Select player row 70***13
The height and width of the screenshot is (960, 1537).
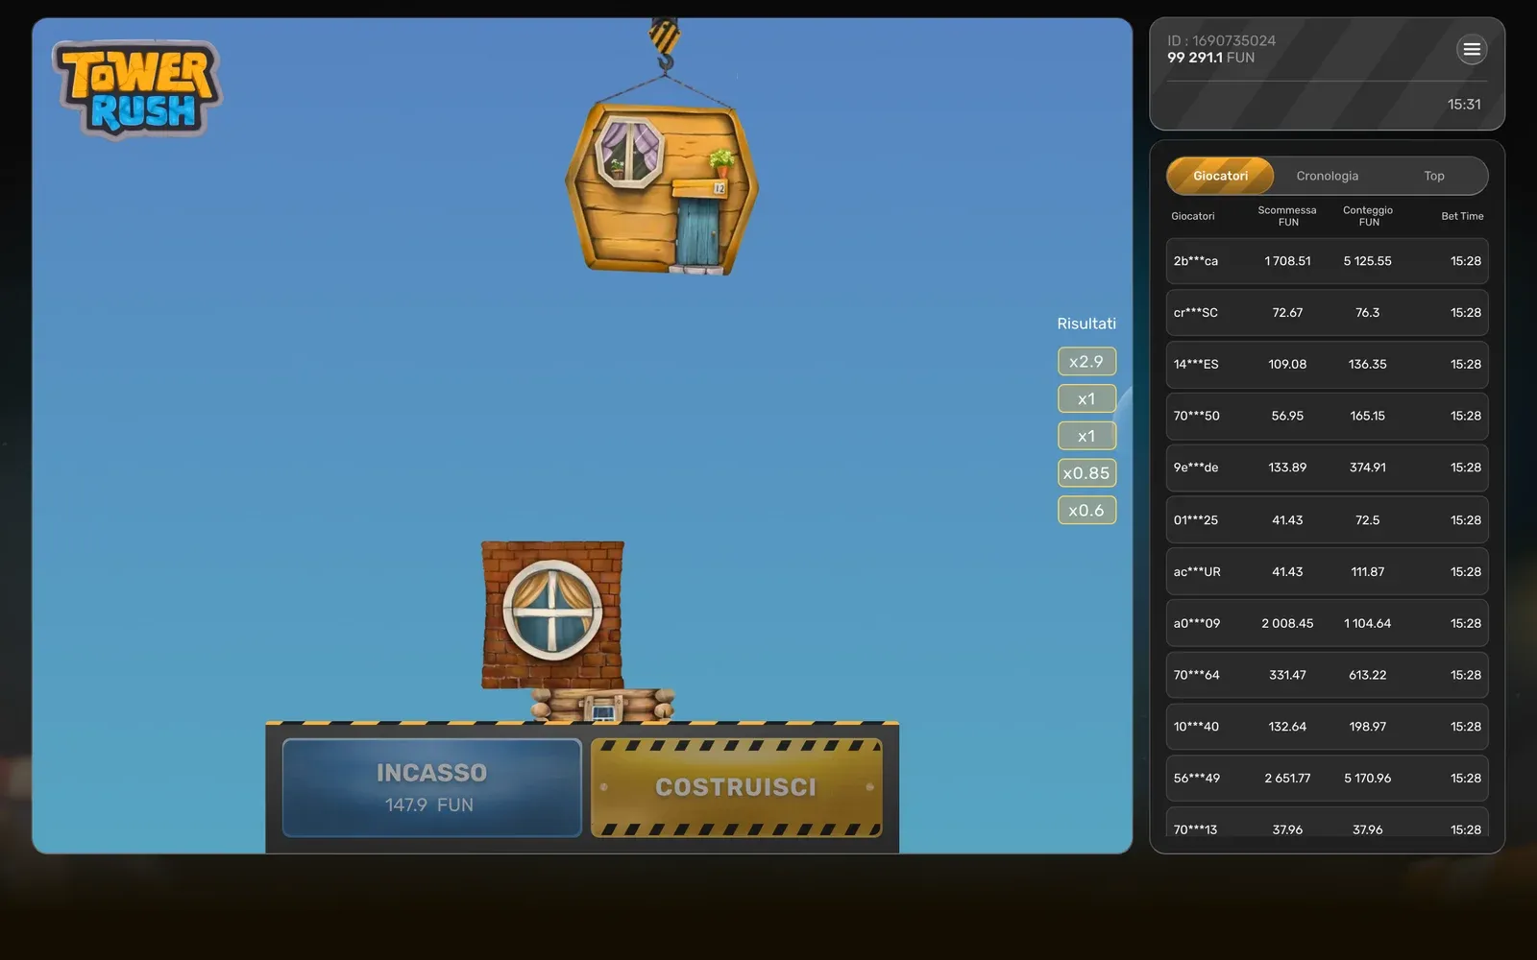(1327, 824)
